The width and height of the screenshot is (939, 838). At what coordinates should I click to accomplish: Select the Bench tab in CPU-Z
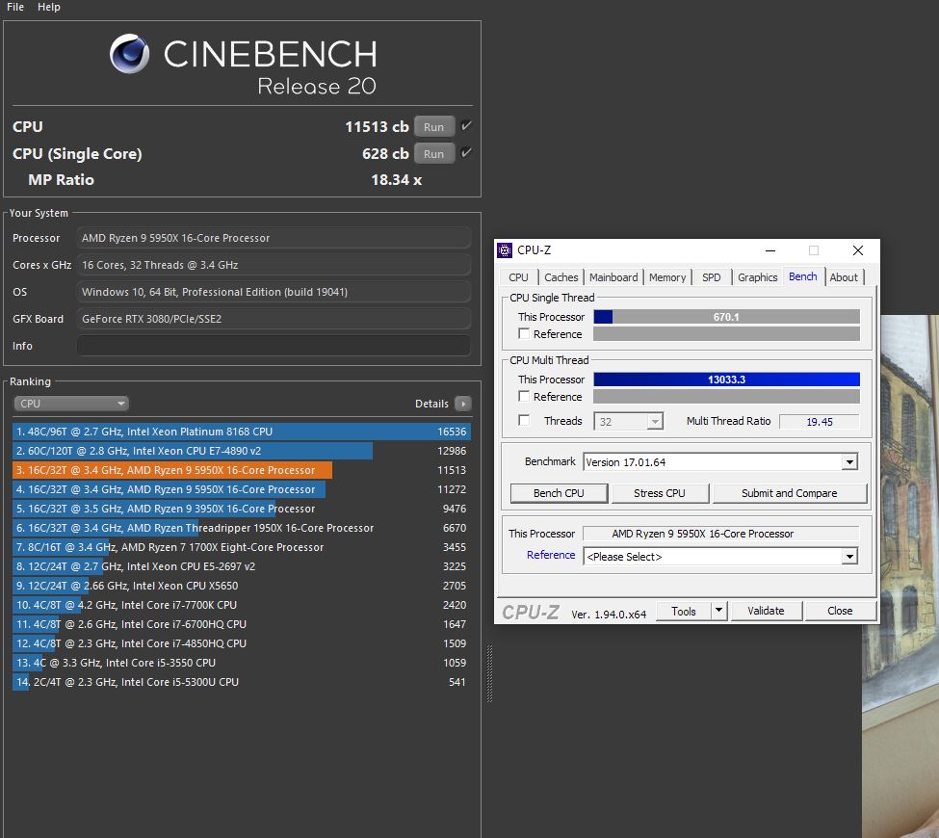[803, 276]
